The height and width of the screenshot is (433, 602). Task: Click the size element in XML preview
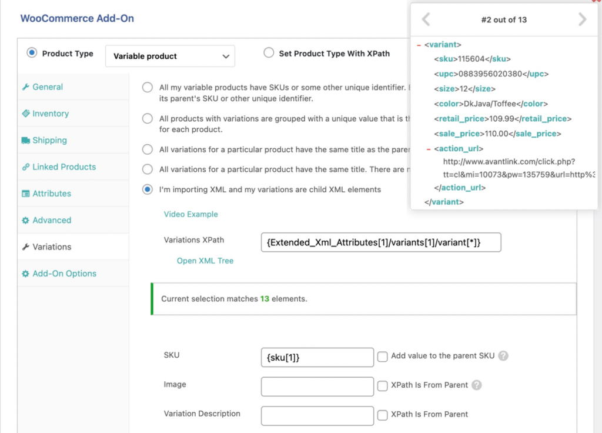tap(464, 89)
